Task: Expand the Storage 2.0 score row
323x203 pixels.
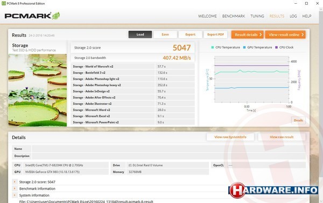Action: pyautogui.click(x=15, y=182)
